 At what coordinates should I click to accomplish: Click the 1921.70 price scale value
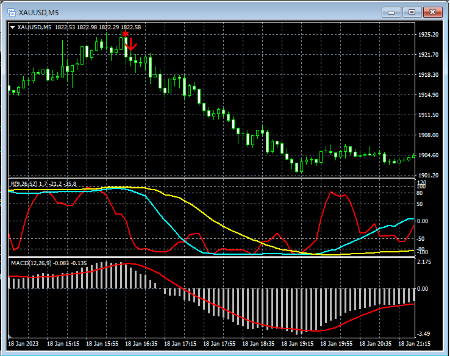click(428, 55)
